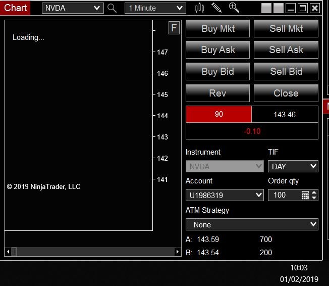The image size is (329, 286).
Task: Click the ask price 143.59
Action: pos(208,240)
